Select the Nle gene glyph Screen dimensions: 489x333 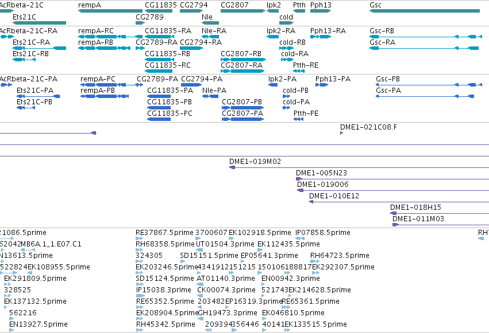point(210,23)
